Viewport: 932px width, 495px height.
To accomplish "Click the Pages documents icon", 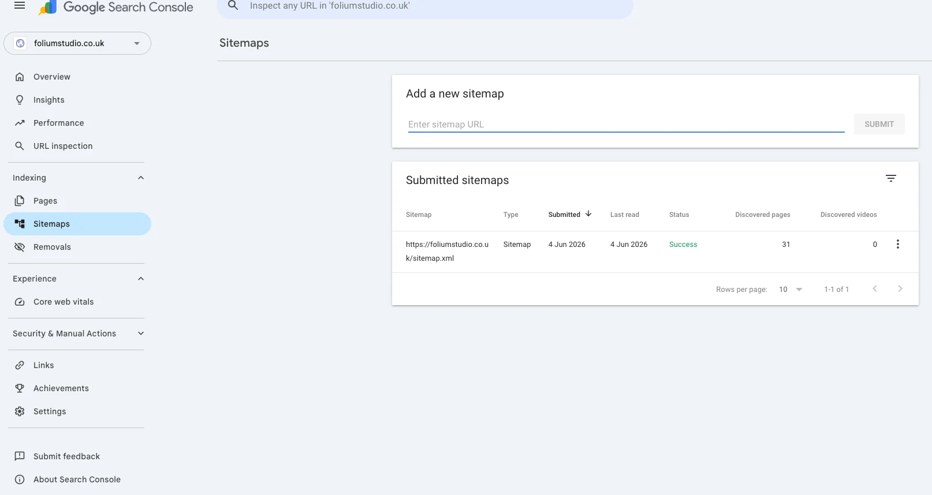I will [x=20, y=201].
